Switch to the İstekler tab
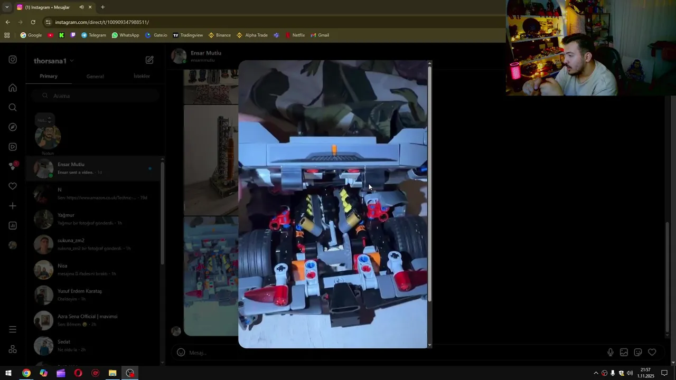 [142, 77]
